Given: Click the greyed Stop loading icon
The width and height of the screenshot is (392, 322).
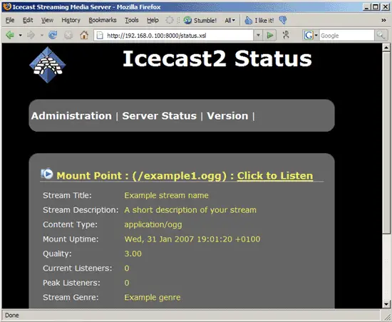Looking at the screenshot, I should point(68,35).
